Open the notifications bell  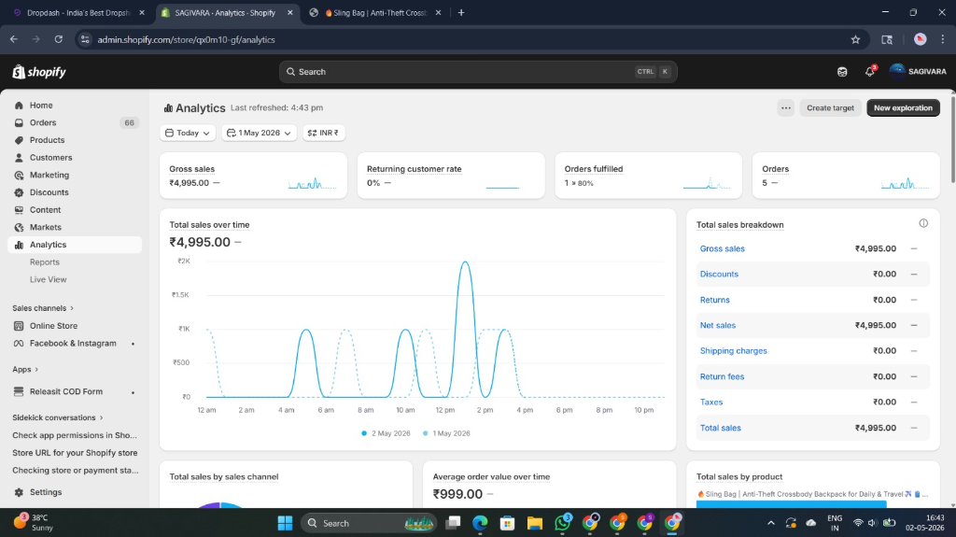(x=870, y=71)
